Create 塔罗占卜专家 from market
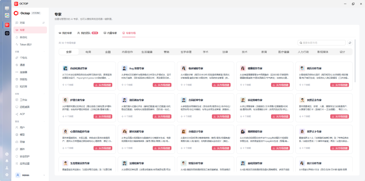The image size is (365, 181). pos(340,148)
